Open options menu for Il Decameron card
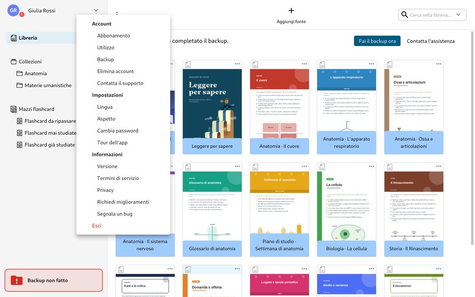This screenshot has width=475, height=297. point(439,269)
